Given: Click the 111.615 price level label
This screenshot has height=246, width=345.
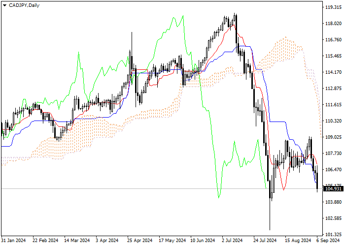Looking at the screenshot, I should point(333,105).
